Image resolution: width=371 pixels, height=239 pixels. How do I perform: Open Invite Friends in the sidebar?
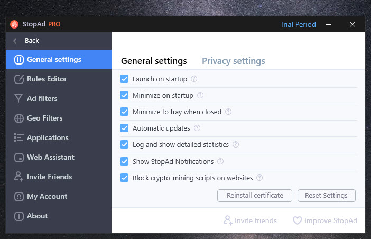click(x=59, y=177)
